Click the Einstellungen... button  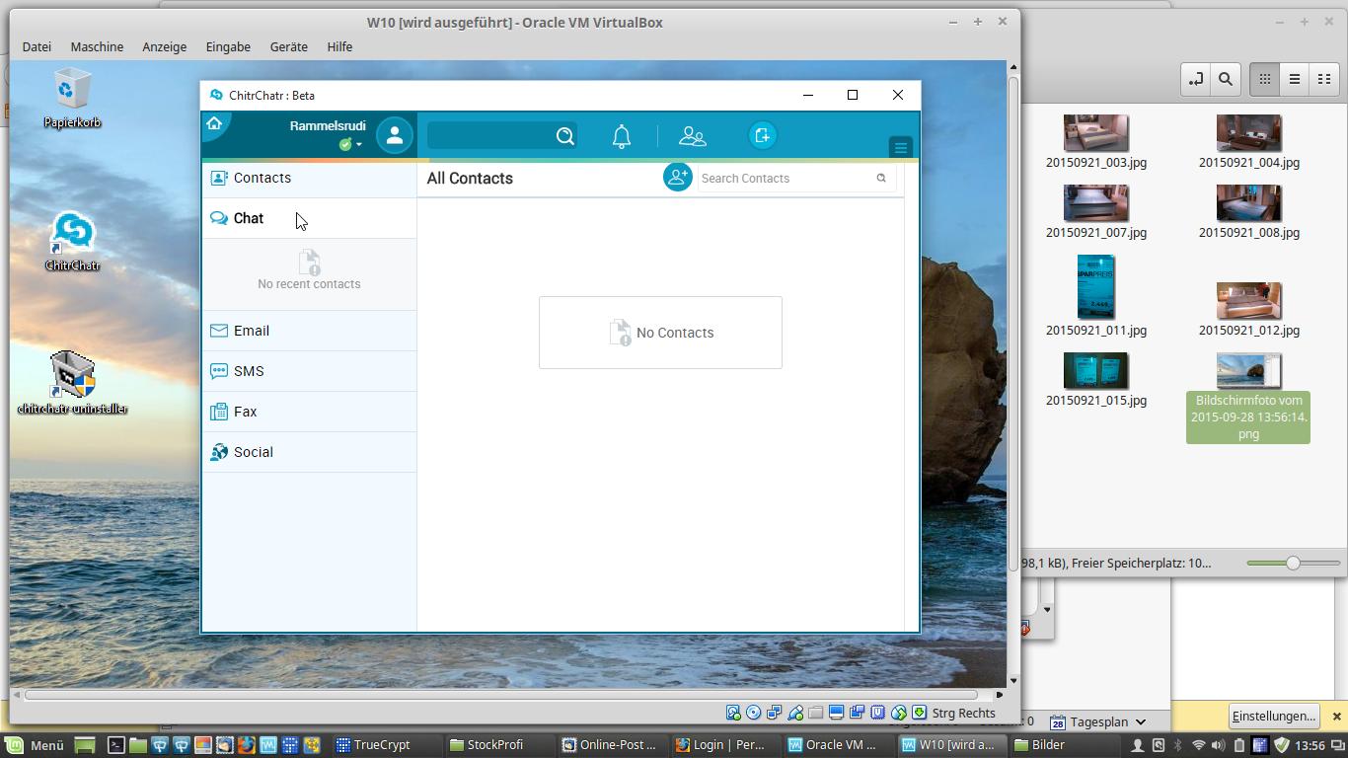pos(1273,717)
